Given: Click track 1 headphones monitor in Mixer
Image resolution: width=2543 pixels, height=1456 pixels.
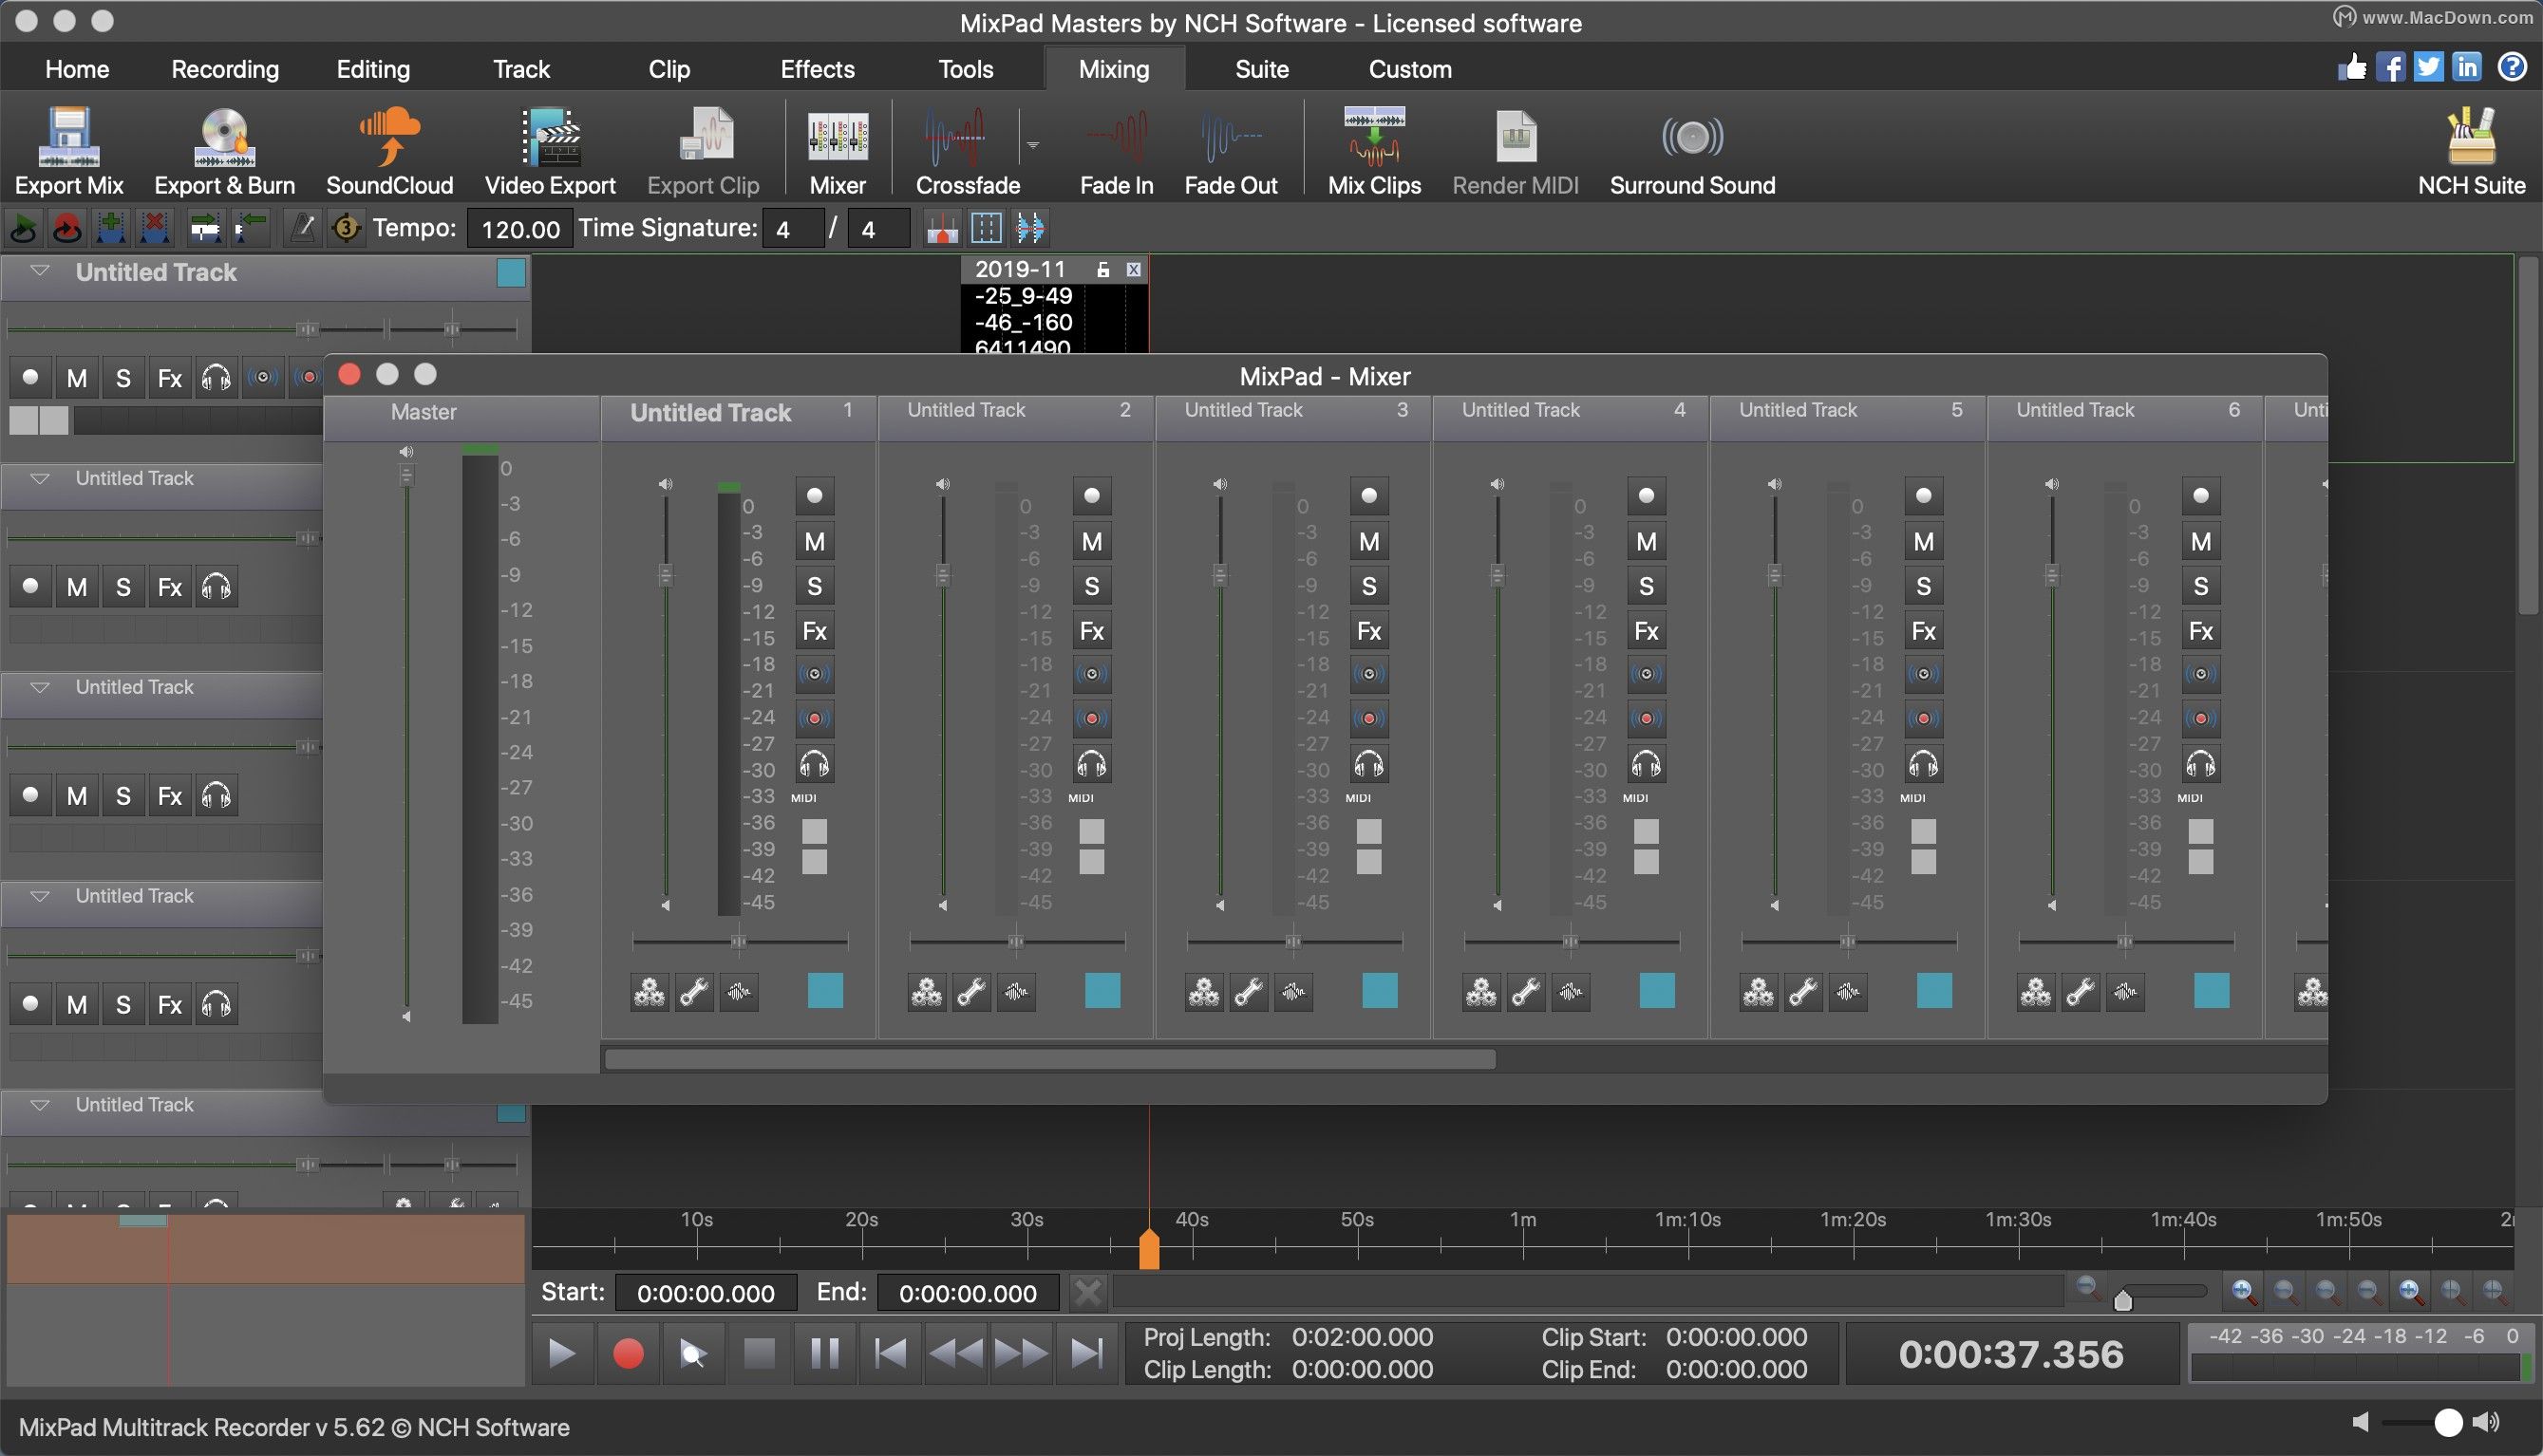Looking at the screenshot, I should (815, 765).
